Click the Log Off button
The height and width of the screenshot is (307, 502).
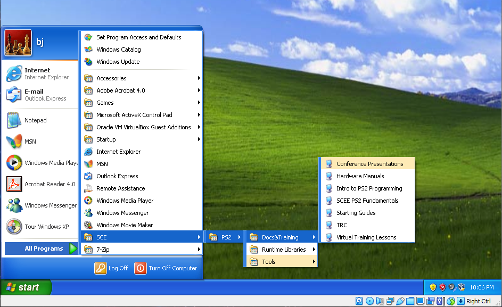click(x=112, y=268)
